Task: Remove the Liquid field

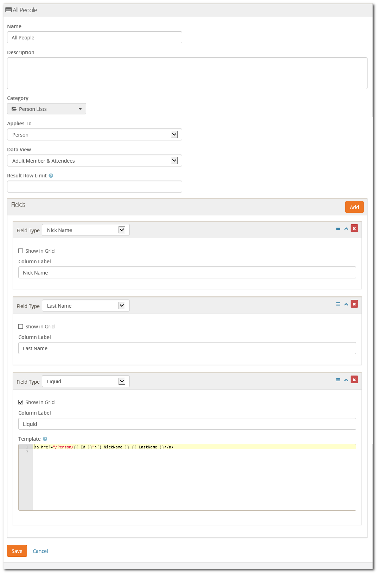Action: [354, 380]
